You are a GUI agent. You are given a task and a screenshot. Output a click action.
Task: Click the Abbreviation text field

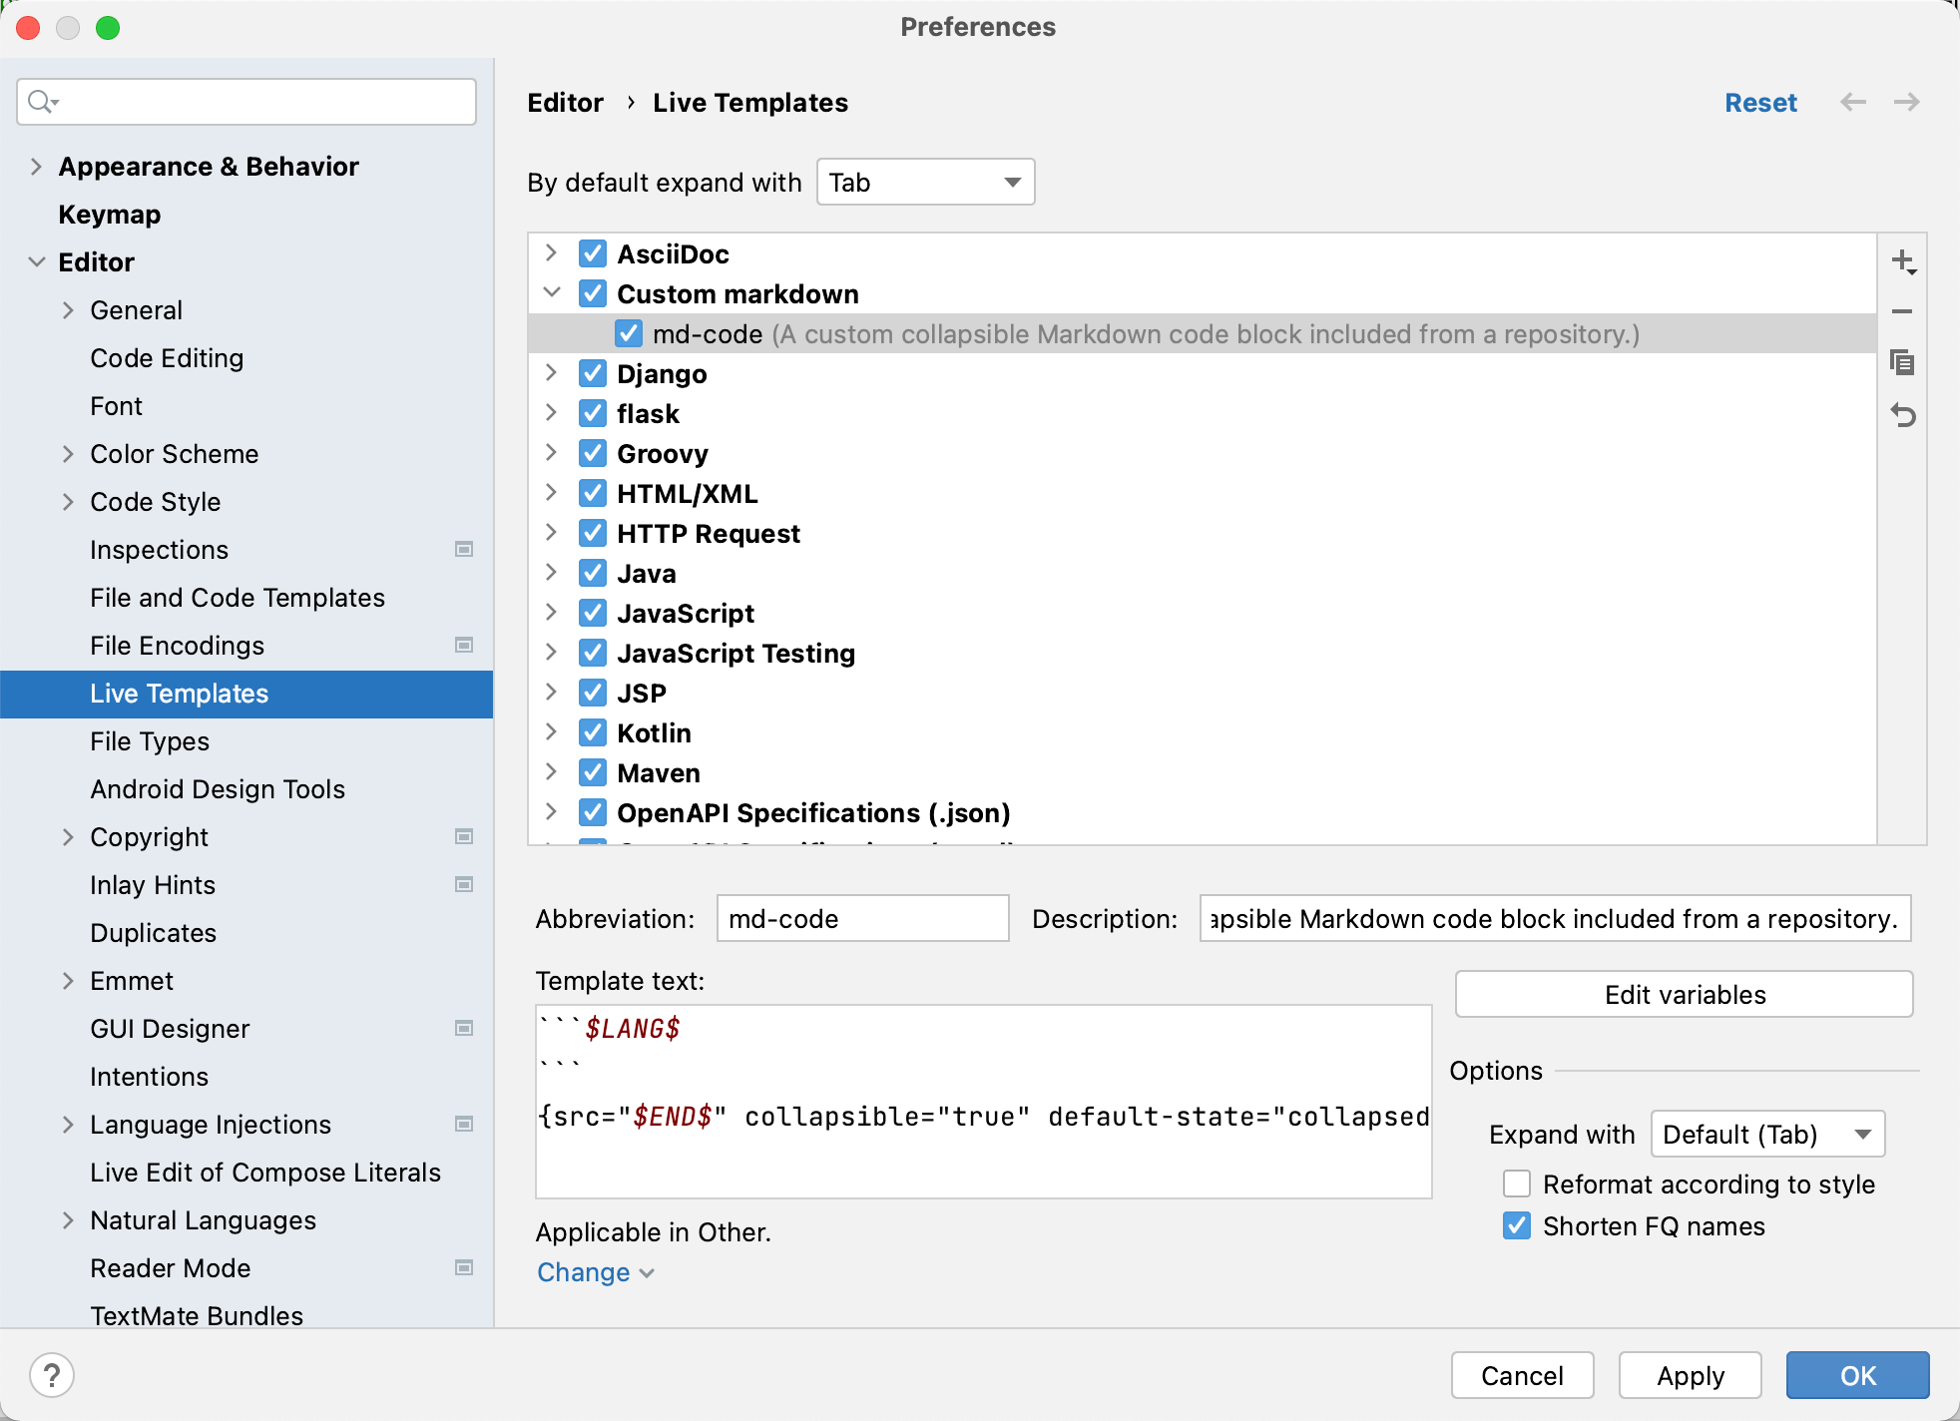(862, 919)
